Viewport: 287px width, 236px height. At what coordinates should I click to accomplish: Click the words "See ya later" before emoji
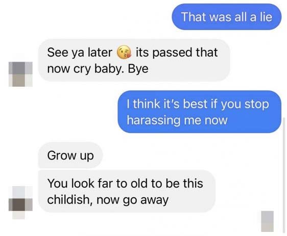(x=80, y=53)
